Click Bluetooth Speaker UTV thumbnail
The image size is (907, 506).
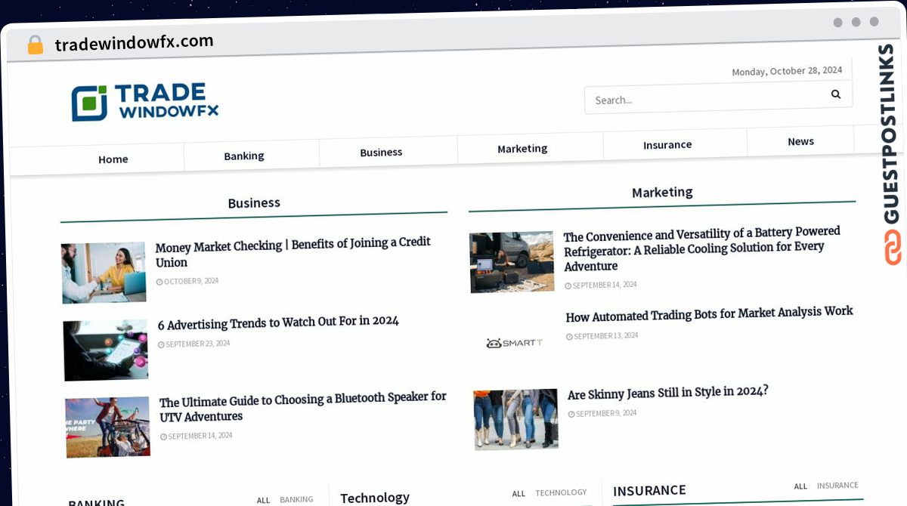pyautogui.click(x=107, y=427)
